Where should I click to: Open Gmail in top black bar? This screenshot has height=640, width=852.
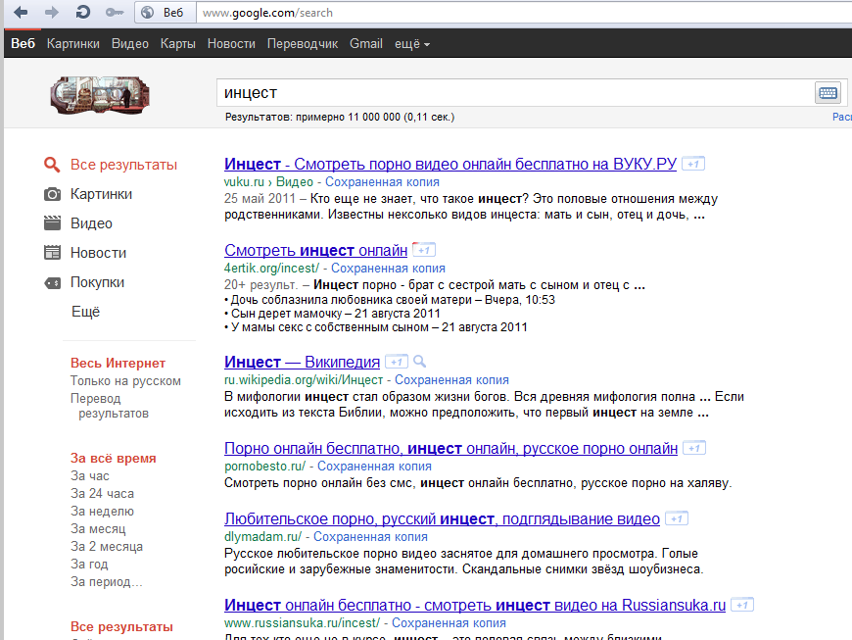pos(365,43)
